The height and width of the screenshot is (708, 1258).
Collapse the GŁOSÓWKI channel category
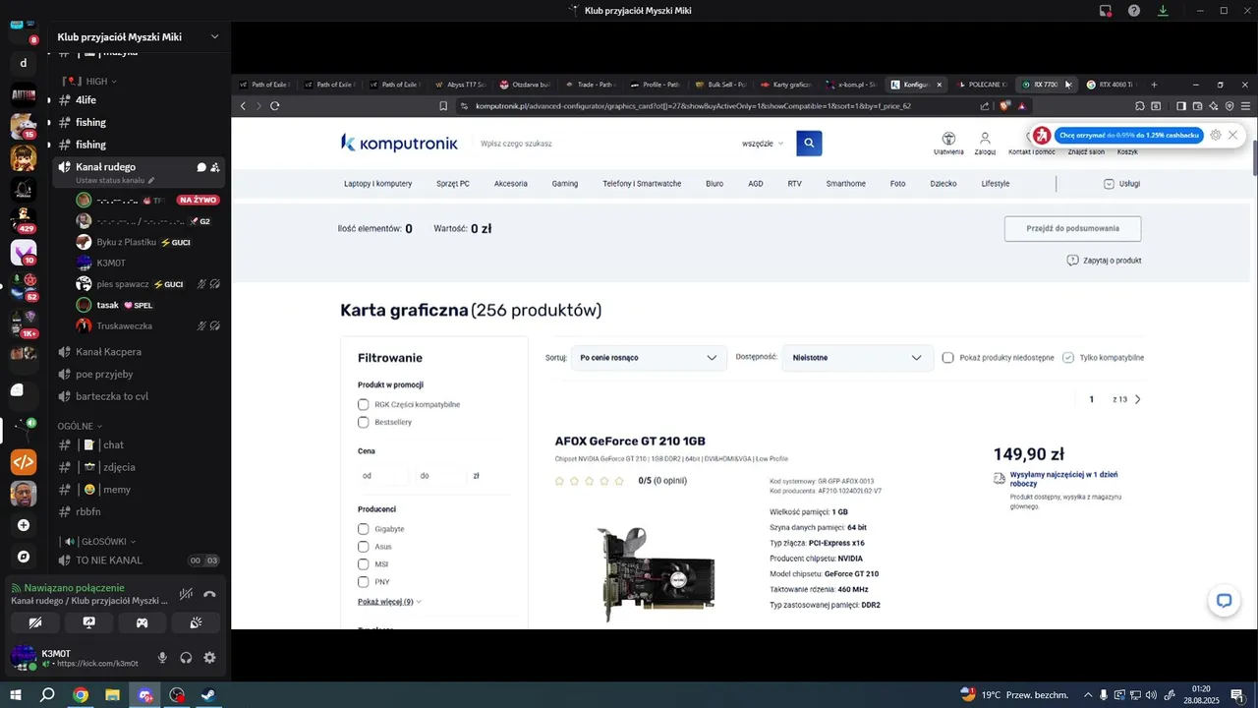point(97,542)
